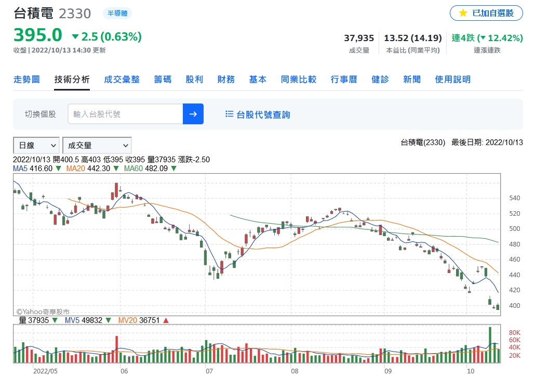Viewport: 535px width, 376px height.
Task: Click the stock code 2330
Action: 75,14
